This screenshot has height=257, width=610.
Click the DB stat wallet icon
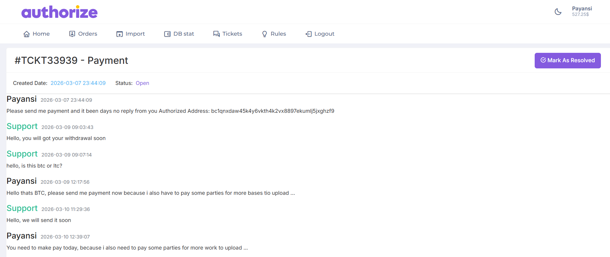tap(167, 34)
